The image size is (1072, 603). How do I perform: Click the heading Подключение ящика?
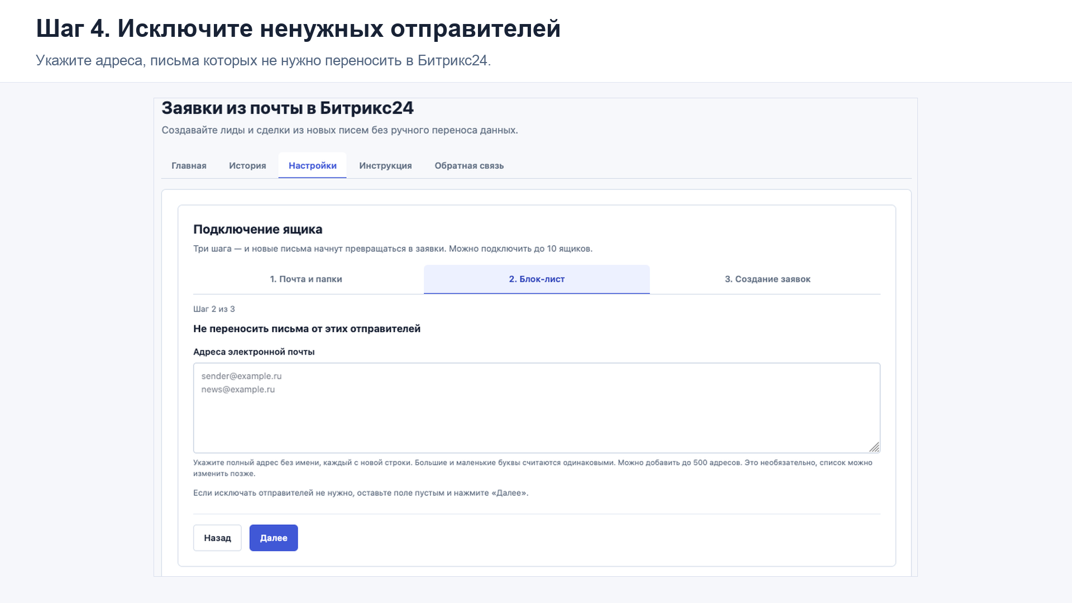[x=257, y=229]
